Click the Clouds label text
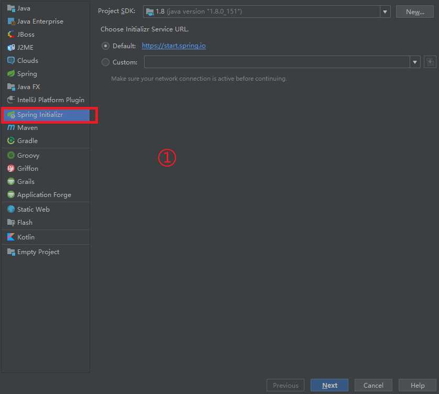 28,60
